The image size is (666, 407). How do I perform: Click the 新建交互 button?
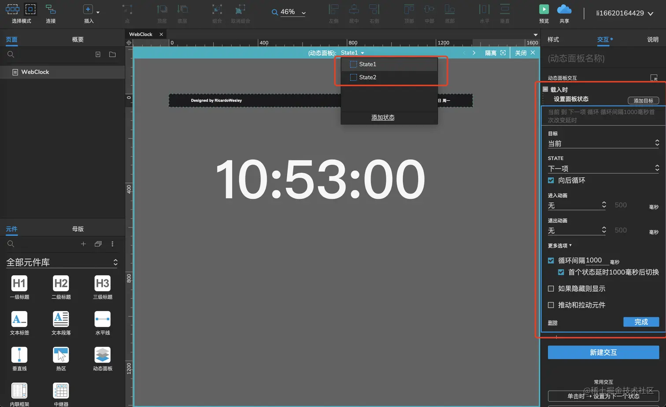click(603, 352)
